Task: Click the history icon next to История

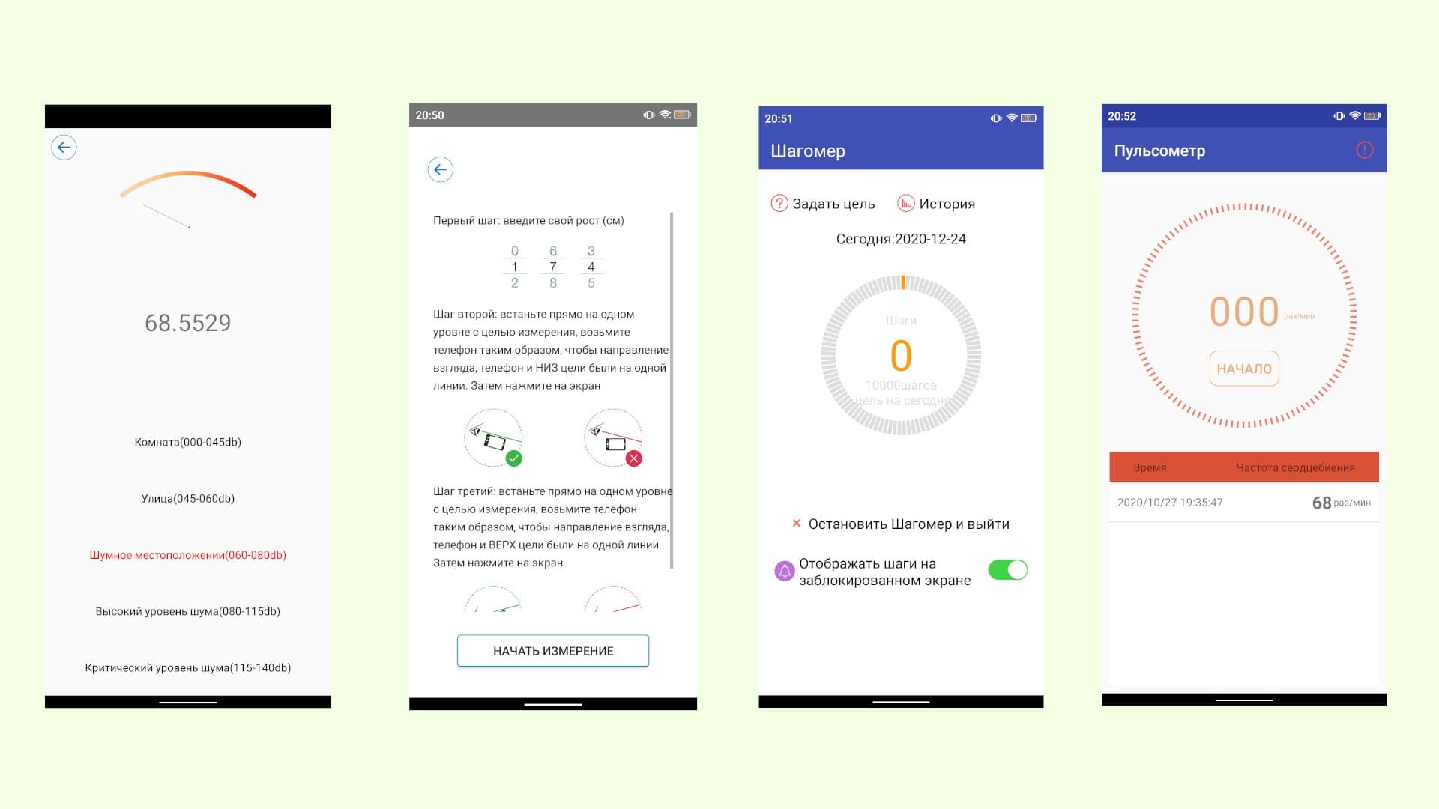Action: (906, 202)
